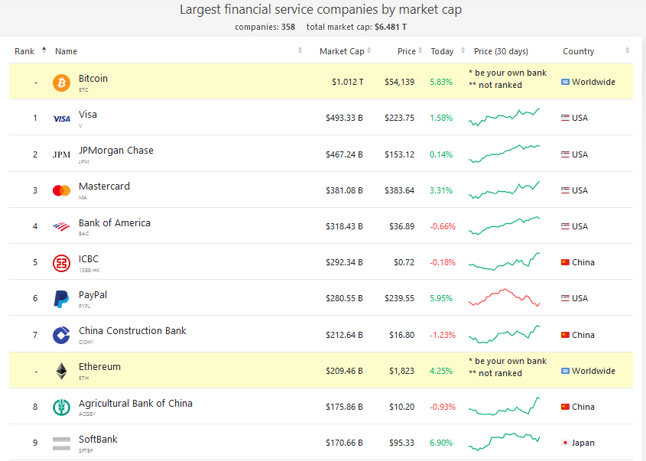Click the ICBC red logo icon

(x=61, y=263)
